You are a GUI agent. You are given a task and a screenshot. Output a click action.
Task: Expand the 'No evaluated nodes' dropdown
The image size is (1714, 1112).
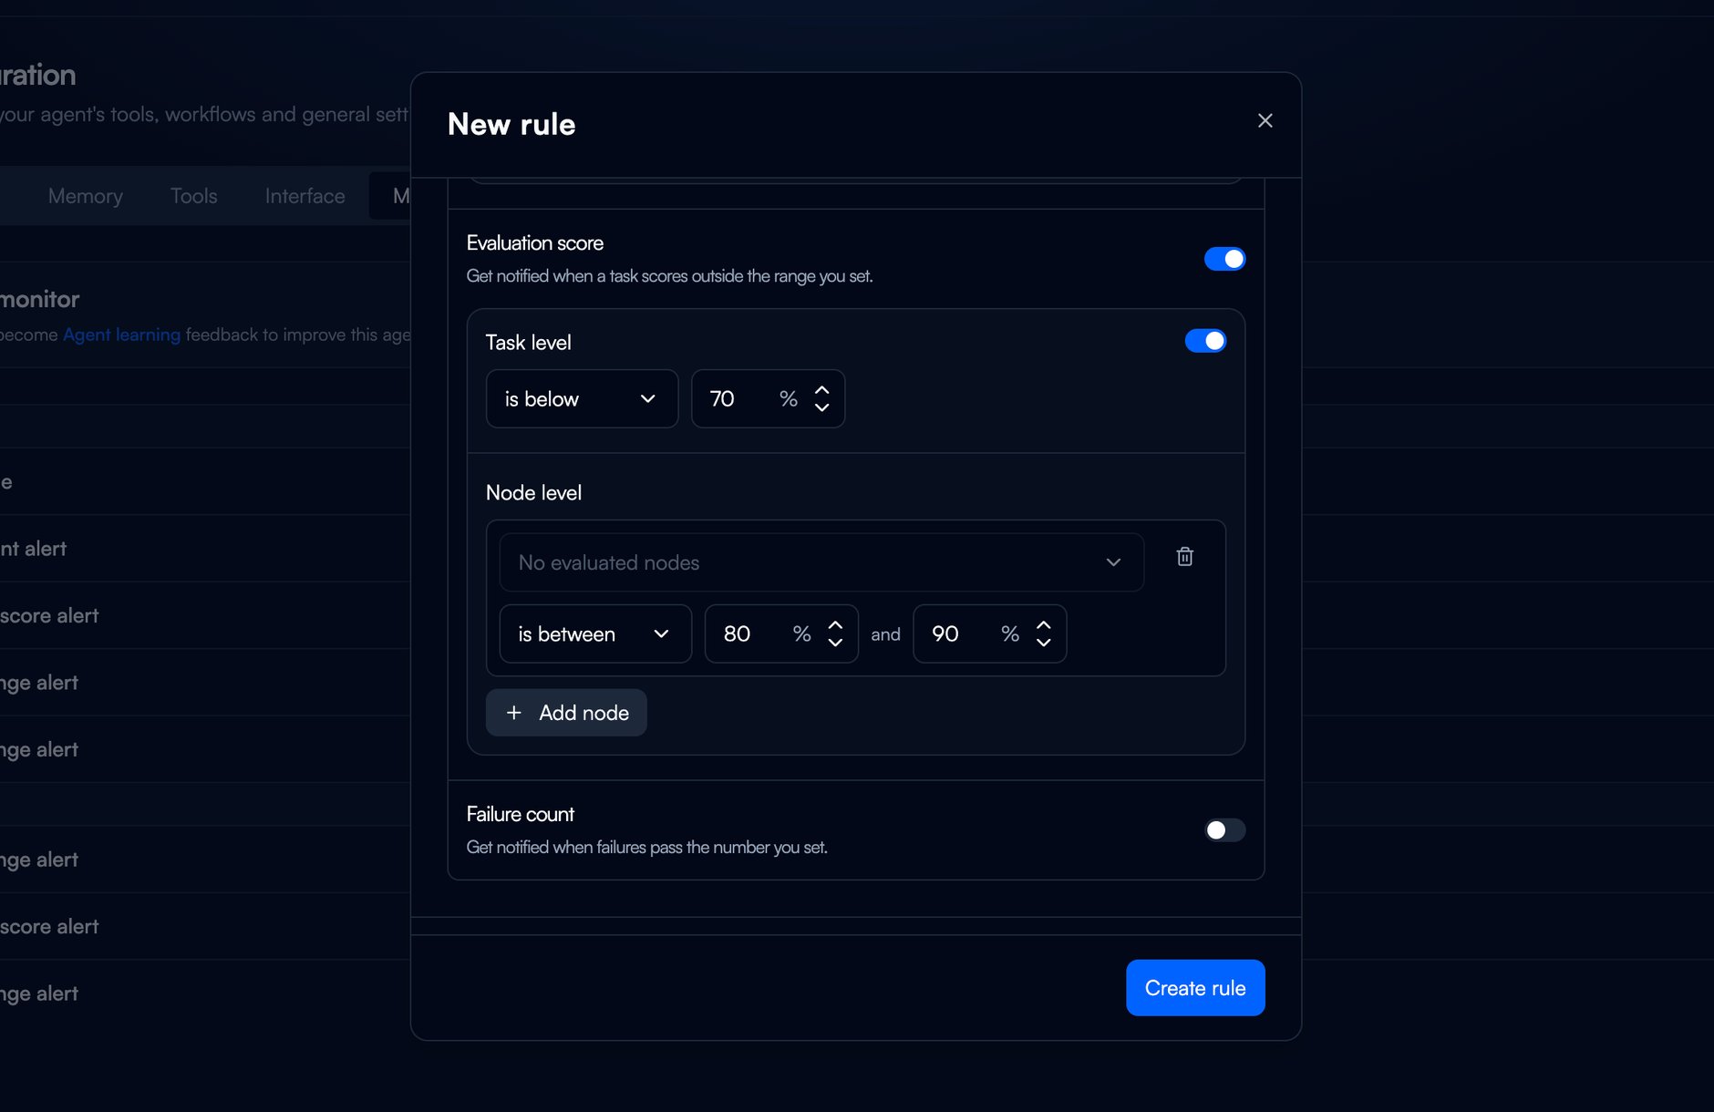click(x=821, y=562)
